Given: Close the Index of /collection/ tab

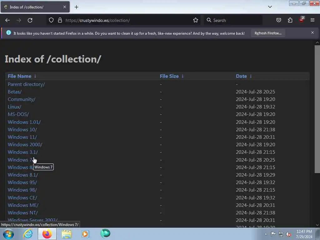Looking at the screenshot, I should (x=64, y=7).
